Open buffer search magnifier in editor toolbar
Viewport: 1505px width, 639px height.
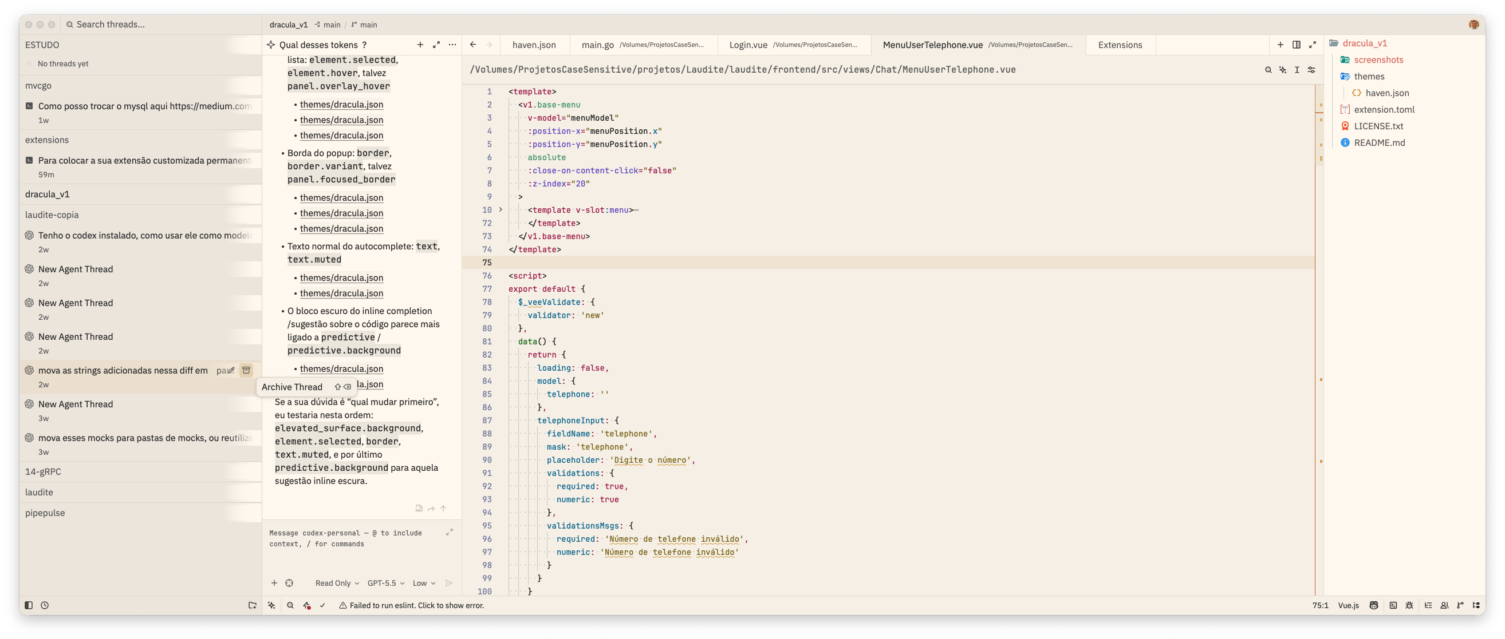[x=1268, y=70]
